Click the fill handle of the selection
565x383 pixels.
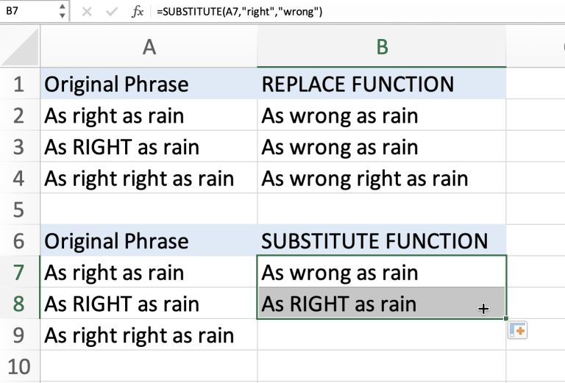(x=506, y=319)
